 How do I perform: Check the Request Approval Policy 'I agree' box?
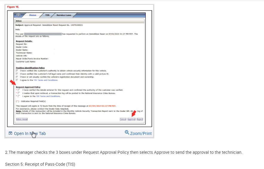pyautogui.click(x=19, y=96)
